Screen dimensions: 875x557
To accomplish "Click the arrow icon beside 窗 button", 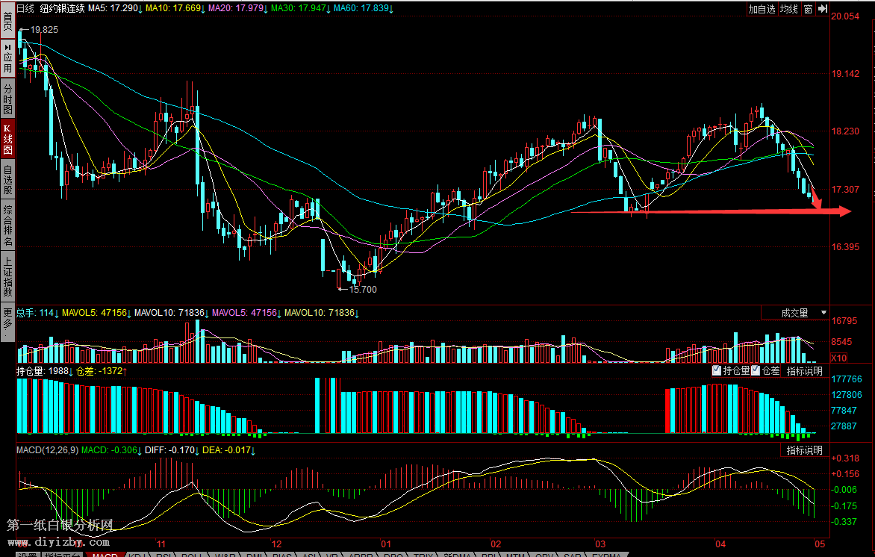I will point(823,9).
